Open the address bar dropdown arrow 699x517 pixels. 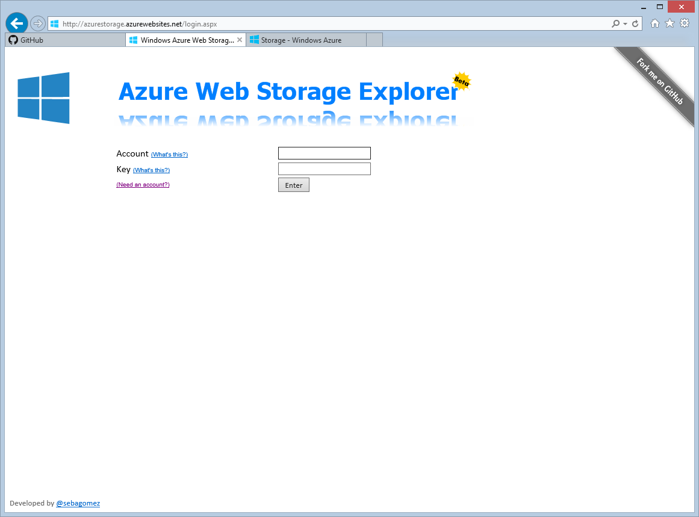click(625, 24)
